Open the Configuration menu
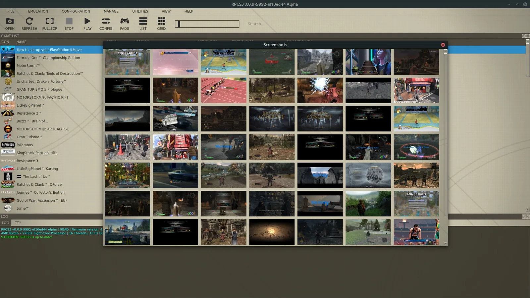Image resolution: width=530 pixels, height=298 pixels. 76,11
